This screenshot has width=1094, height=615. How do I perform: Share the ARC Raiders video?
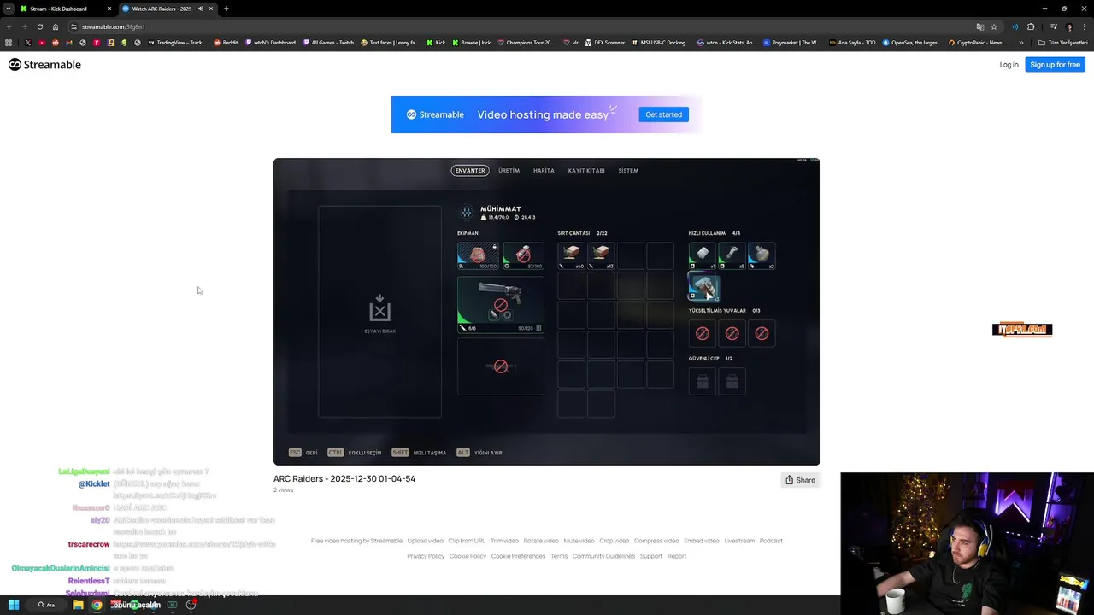pyautogui.click(x=801, y=480)
